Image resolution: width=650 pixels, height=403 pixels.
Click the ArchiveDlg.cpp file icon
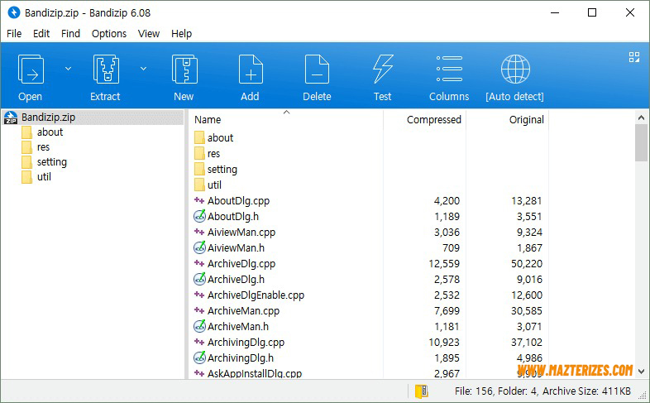199,263
